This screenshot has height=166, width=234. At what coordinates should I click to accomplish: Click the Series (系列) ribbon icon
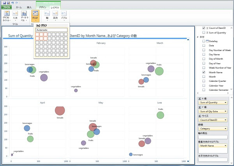coord(55,15)
